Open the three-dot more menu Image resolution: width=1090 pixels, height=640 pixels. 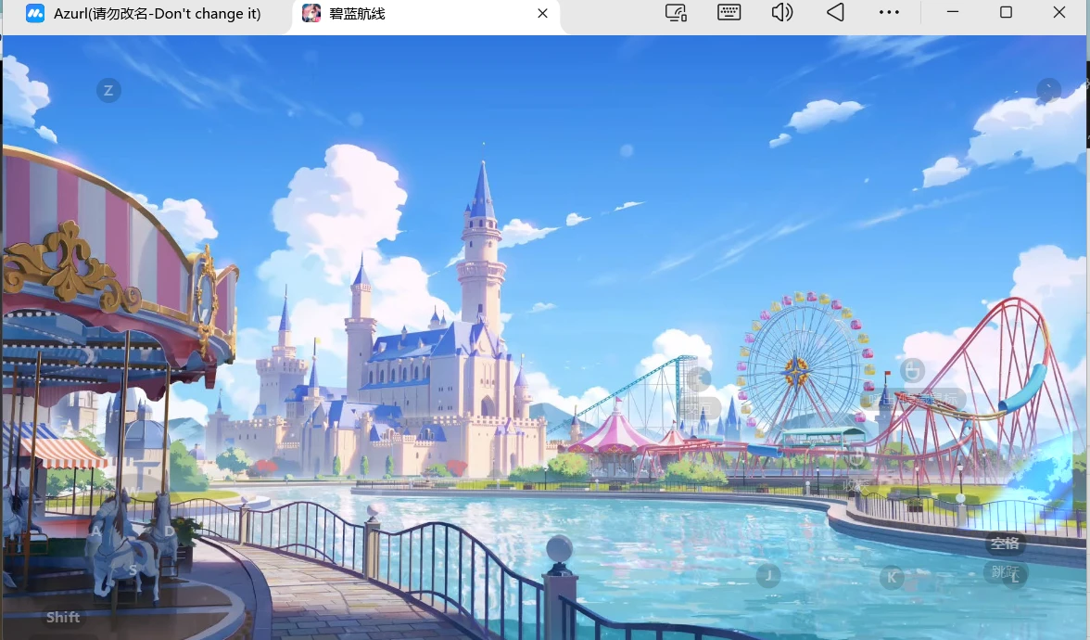click(889, 13)
